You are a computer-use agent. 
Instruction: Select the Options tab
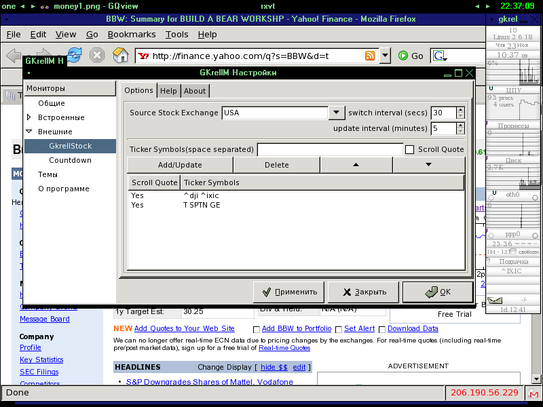[138, 90]
